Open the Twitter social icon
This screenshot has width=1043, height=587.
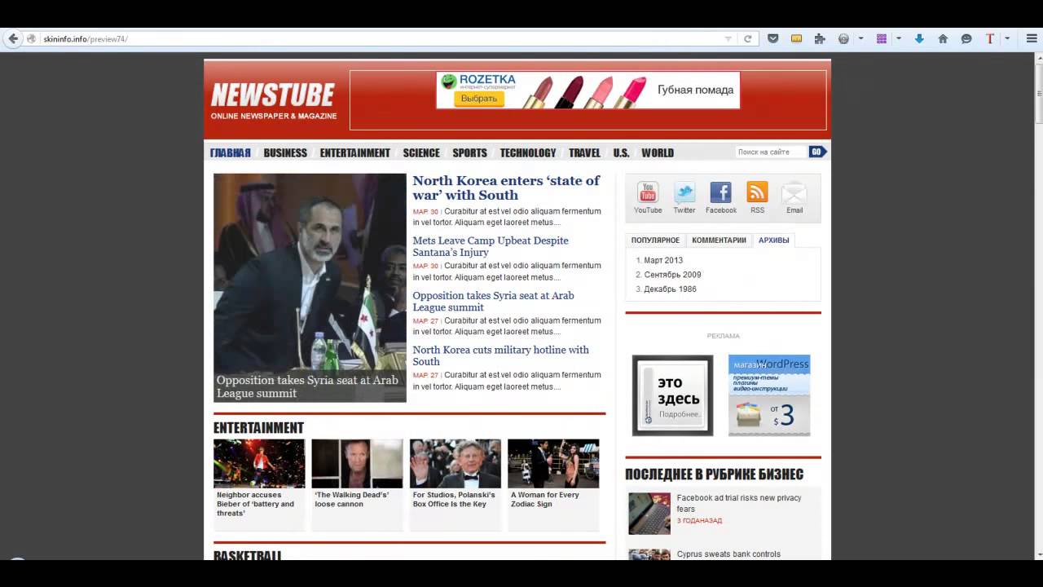(x=684, y=192)
